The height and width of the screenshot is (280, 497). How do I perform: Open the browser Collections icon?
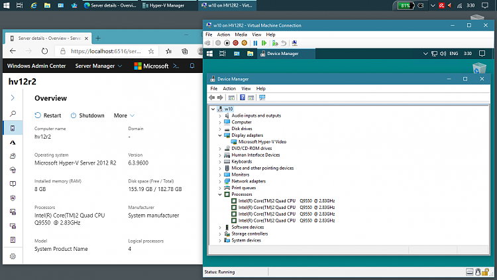(x=185, y=51)
